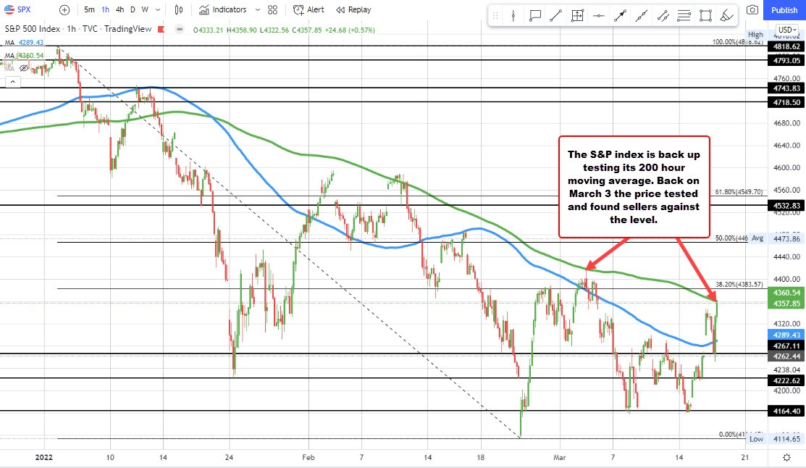Open the Alert creation button

pyautogui.click(x=309, y=9)
